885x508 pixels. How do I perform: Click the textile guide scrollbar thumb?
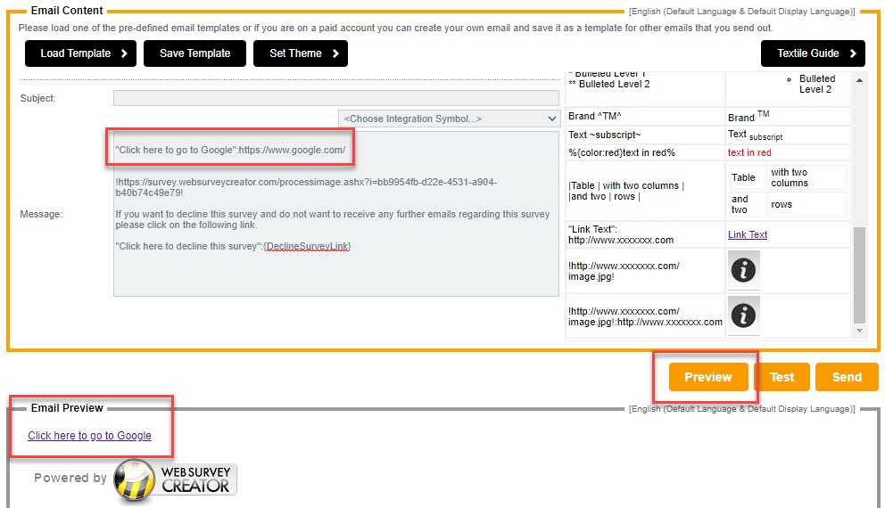pyautogui.click(x=859, y=274)
